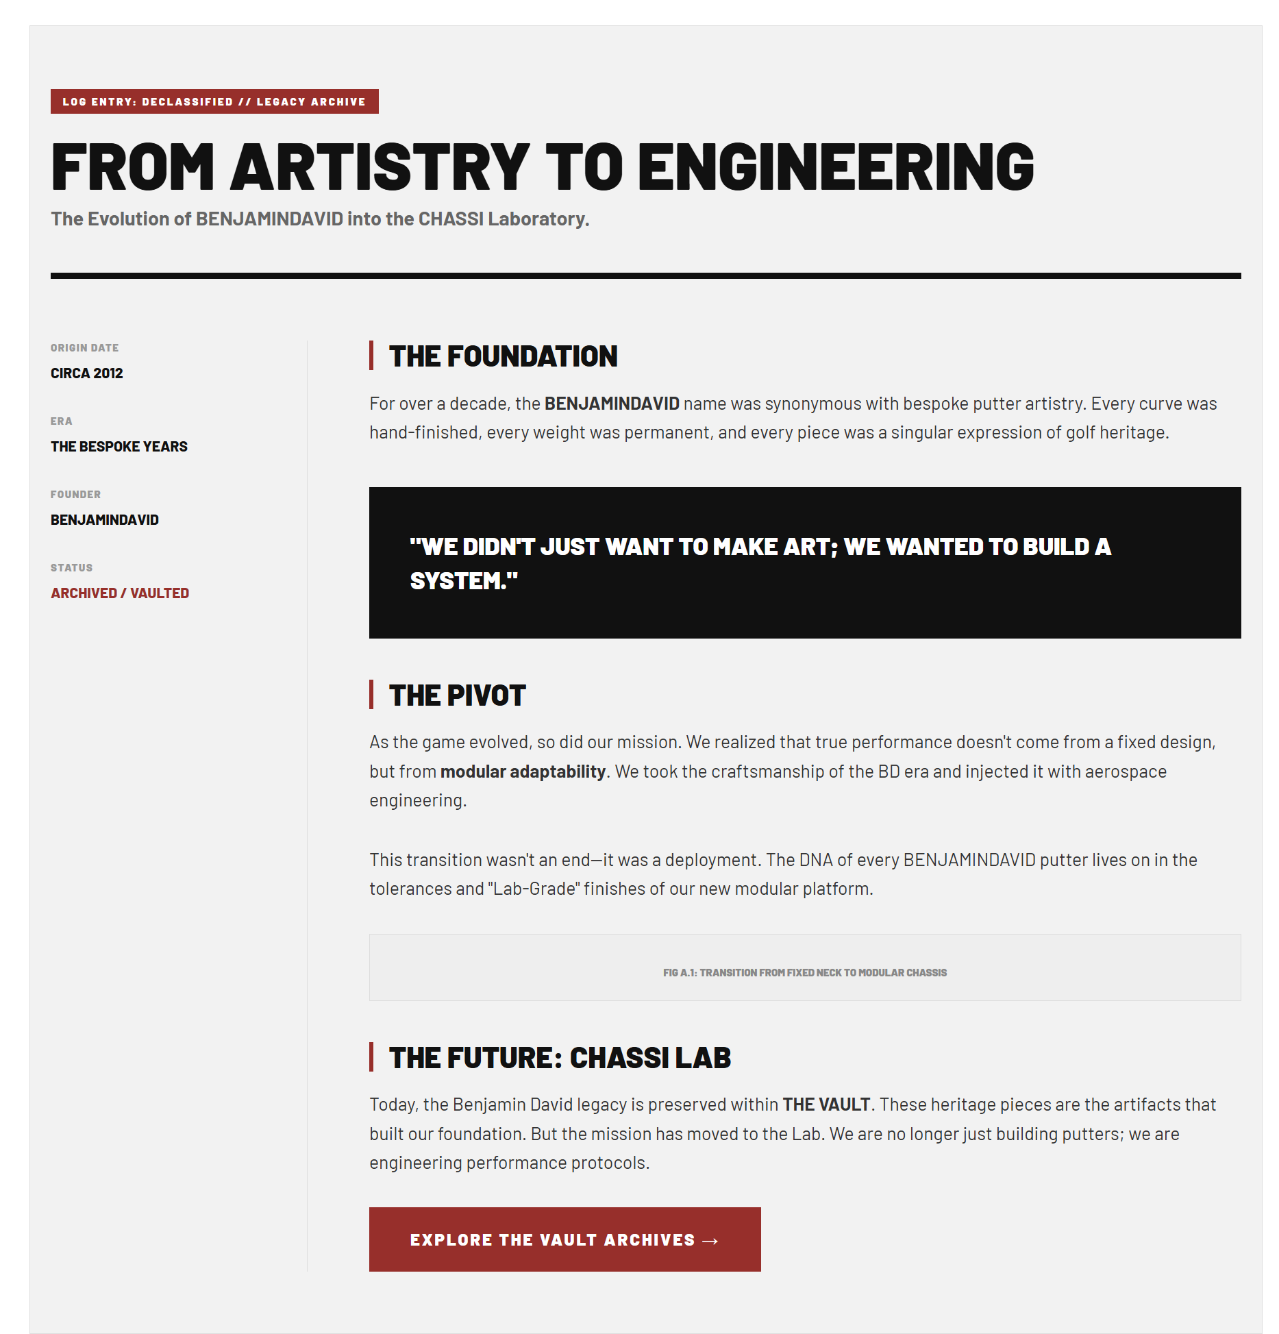The image size is (1279, 1334).
Task: Click the black quote block
Action: pyautogui.click(x=804, y=563)
